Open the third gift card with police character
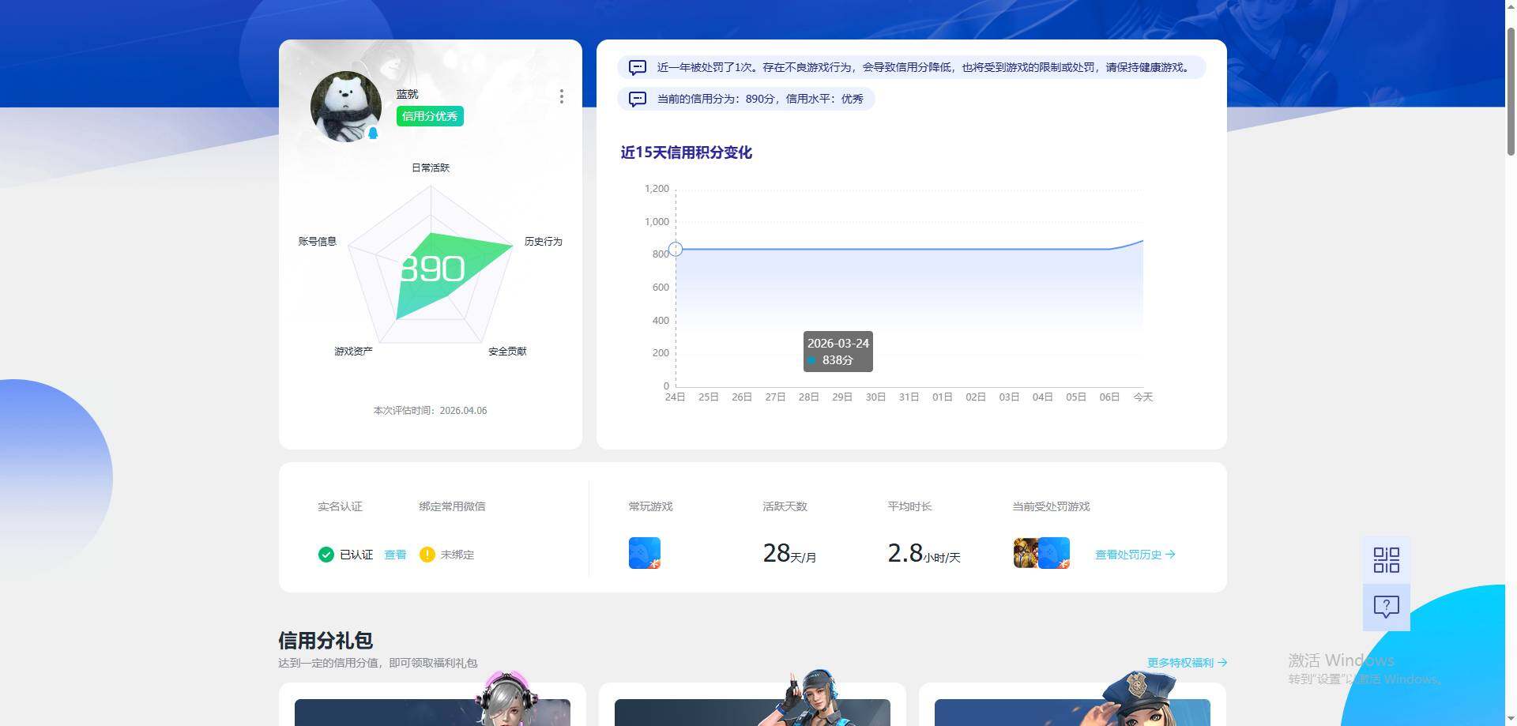Image resolution: width=1517 pixels, height=726 pixels. coord(1072,703)
